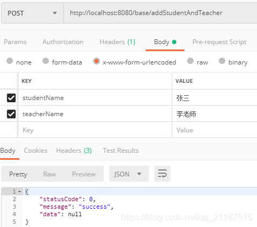Open the response Headers (3) tab
Image resolution: width=257 pixels, height=227 pixels.
tap(74, 151)
